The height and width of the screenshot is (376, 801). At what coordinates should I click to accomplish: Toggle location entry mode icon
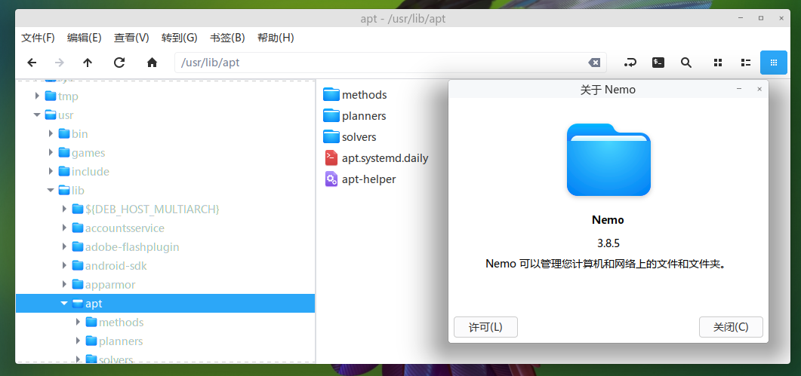tap(630, 63)
